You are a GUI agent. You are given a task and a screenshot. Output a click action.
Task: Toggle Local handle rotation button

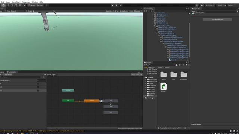(40, 5)
